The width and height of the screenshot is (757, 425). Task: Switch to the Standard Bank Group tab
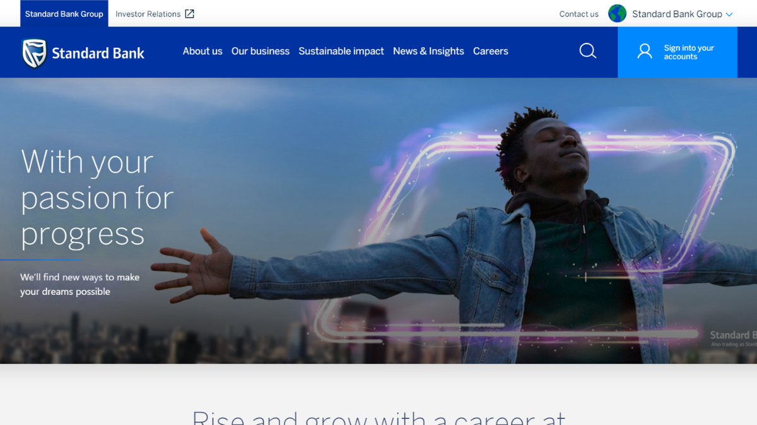pyautogui.click(x=63, y=13)
